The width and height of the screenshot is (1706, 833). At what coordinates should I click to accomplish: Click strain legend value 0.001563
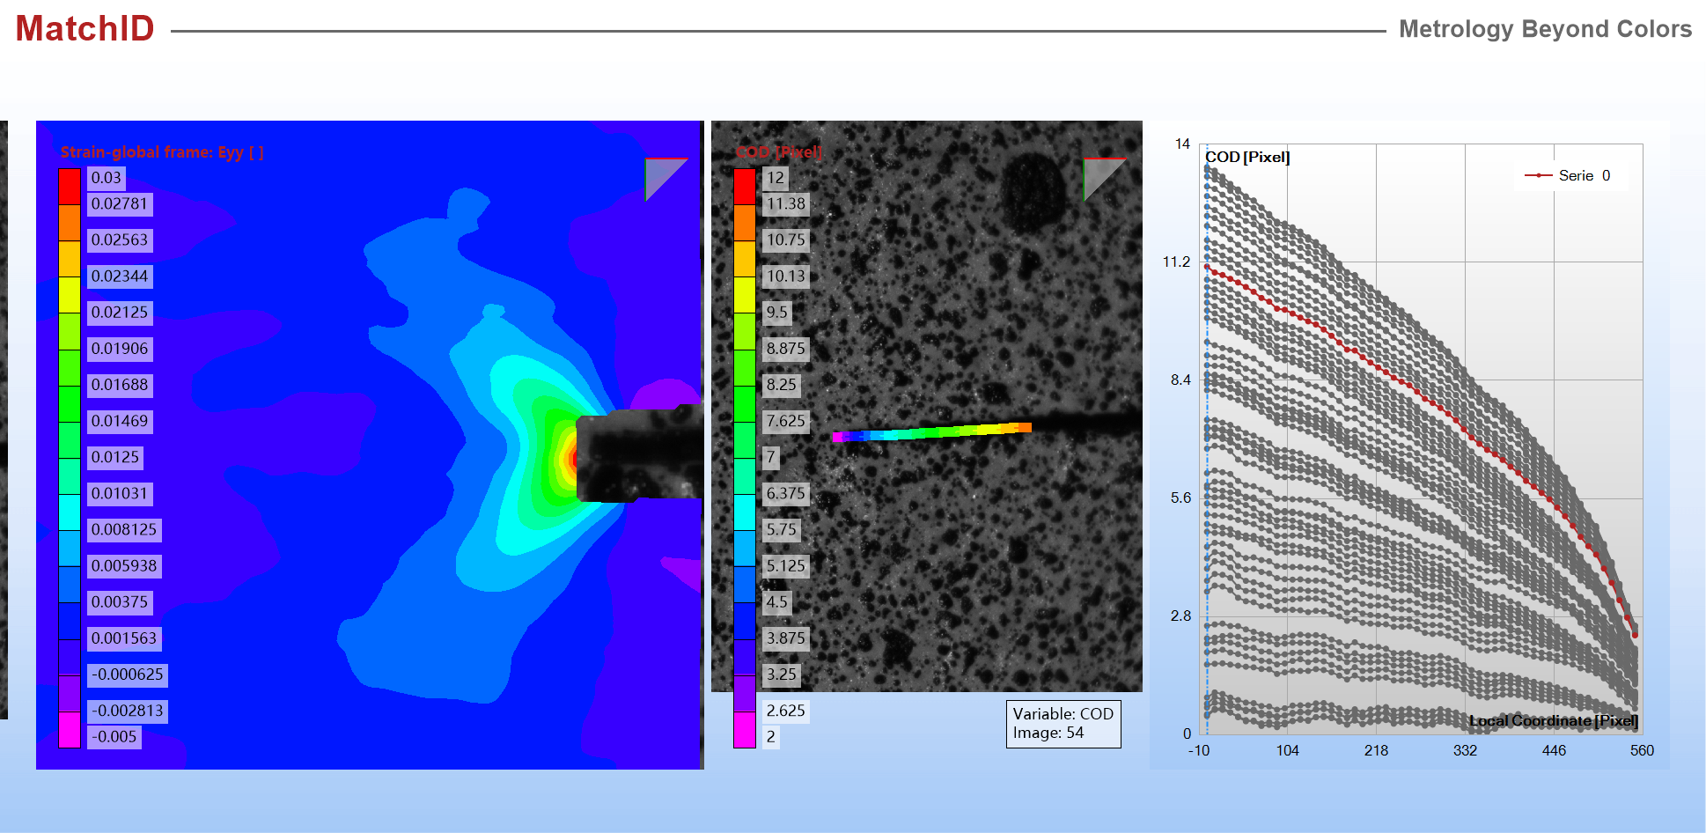124,638
